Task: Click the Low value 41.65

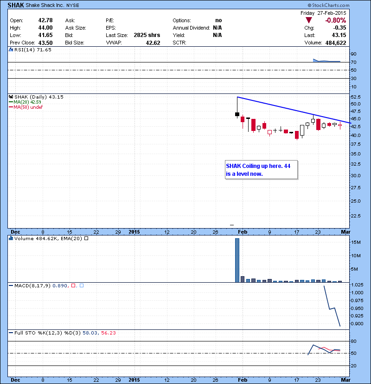Action: [45, 35]
